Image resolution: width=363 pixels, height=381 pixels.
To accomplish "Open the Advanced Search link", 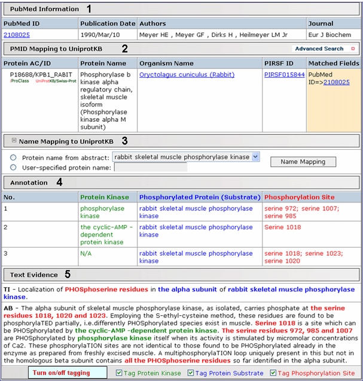I will coord(319,49).
